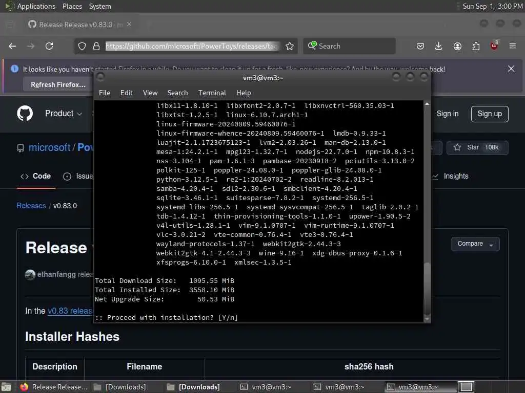Click the Refresh Firefox button
Viewport: 525px width, 393px height.
pyautogui.click(x=58, y=84)
